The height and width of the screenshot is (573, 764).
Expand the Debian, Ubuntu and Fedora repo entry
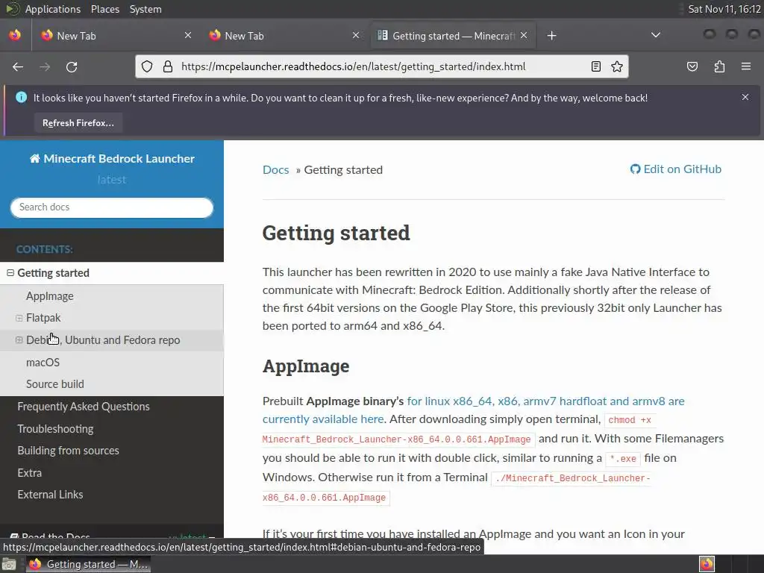[19, 340]
